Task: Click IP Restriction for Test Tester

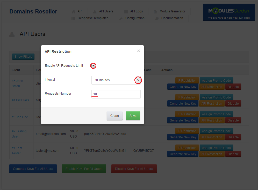Action: click(187, 148)
